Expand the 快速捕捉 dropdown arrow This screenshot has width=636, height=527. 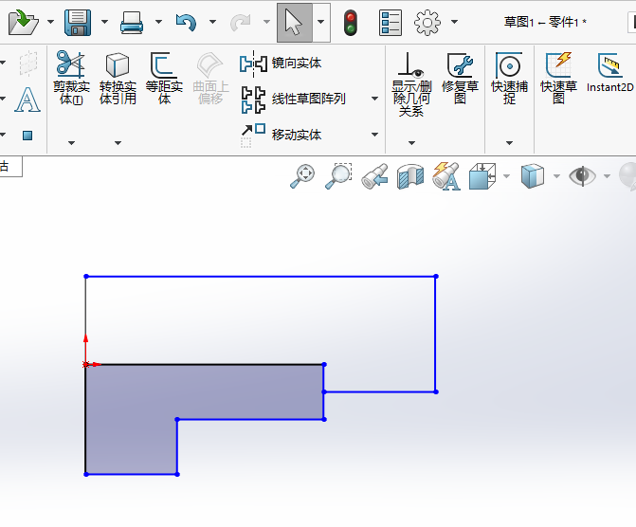pyautogui.click(x=509, y=143)
